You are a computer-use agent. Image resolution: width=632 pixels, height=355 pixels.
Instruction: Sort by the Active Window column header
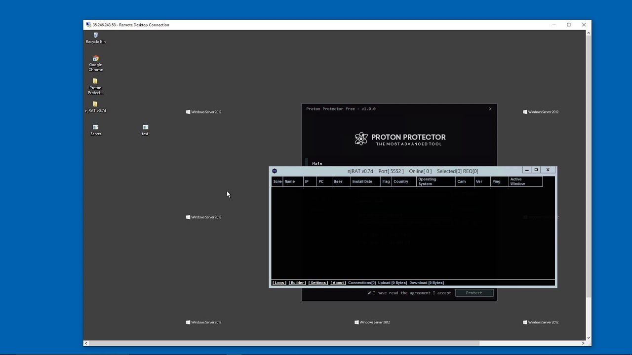pyautogui.click(x=526, y=181)
